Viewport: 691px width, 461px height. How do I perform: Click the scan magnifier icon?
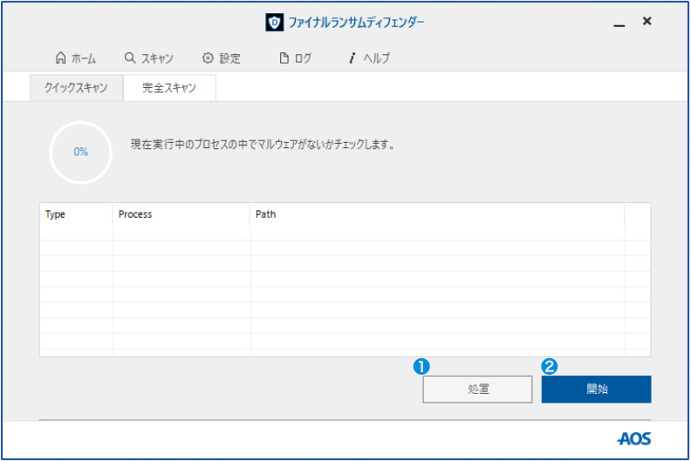129,58
